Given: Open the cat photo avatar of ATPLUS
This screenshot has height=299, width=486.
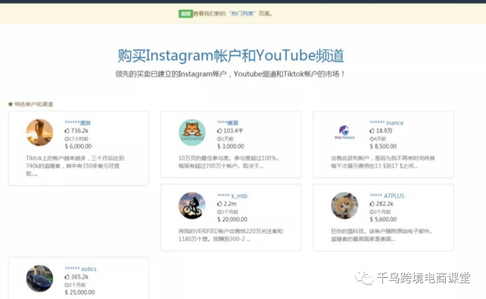Looking at the screenshot, I should [344, 206].
